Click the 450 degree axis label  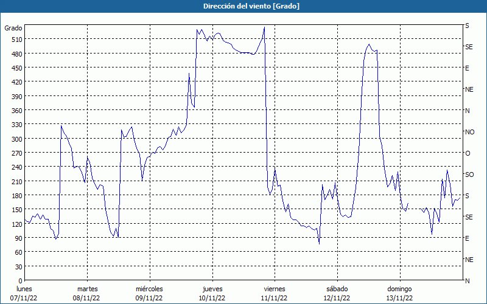click(x=17, y=68)
